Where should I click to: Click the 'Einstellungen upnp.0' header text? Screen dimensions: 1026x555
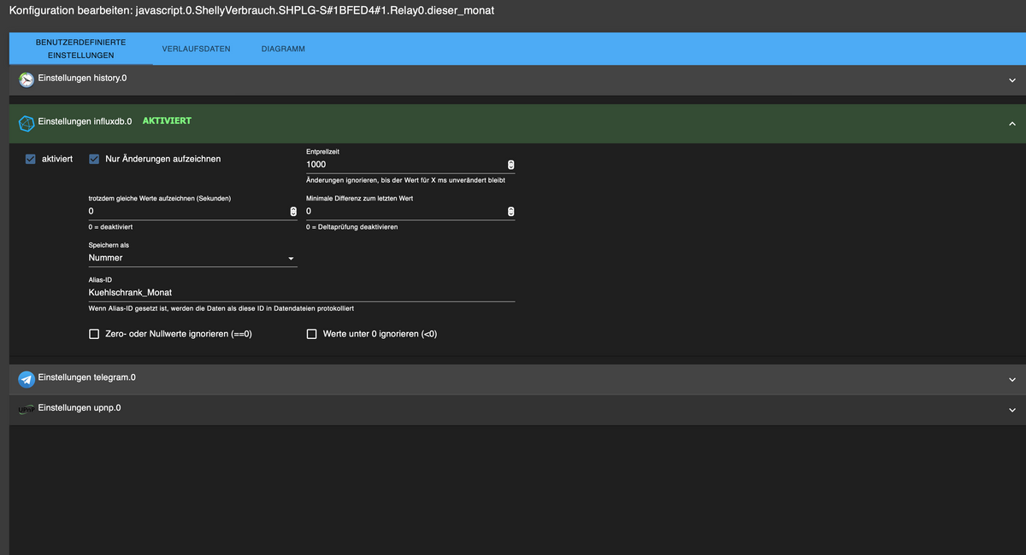pyautogui.click(x=80, y=407)
